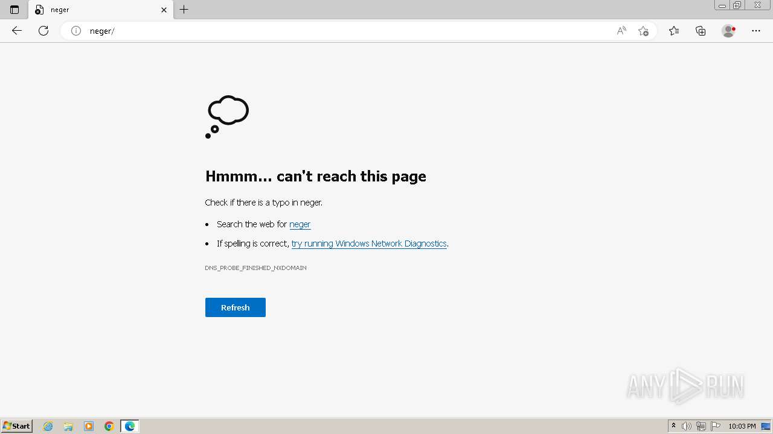The height and width of the screenshot is (434, 773).
Task: Click the Show desktop tray button
Action: [x=766, y=426]
